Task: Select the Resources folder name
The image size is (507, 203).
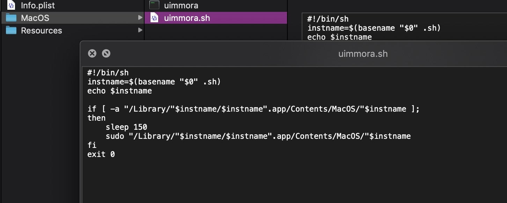Action: [41, 30]
